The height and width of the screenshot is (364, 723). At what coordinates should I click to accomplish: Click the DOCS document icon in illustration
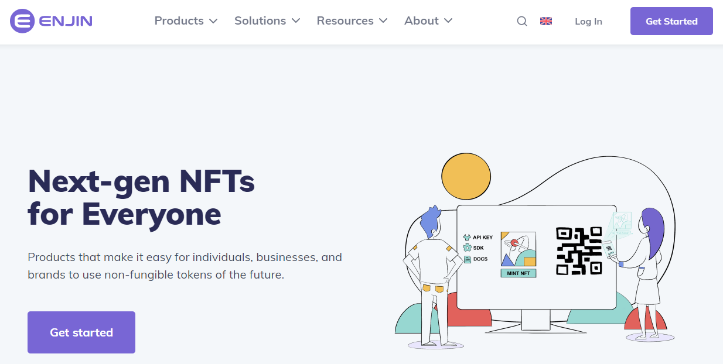(467, 259)
